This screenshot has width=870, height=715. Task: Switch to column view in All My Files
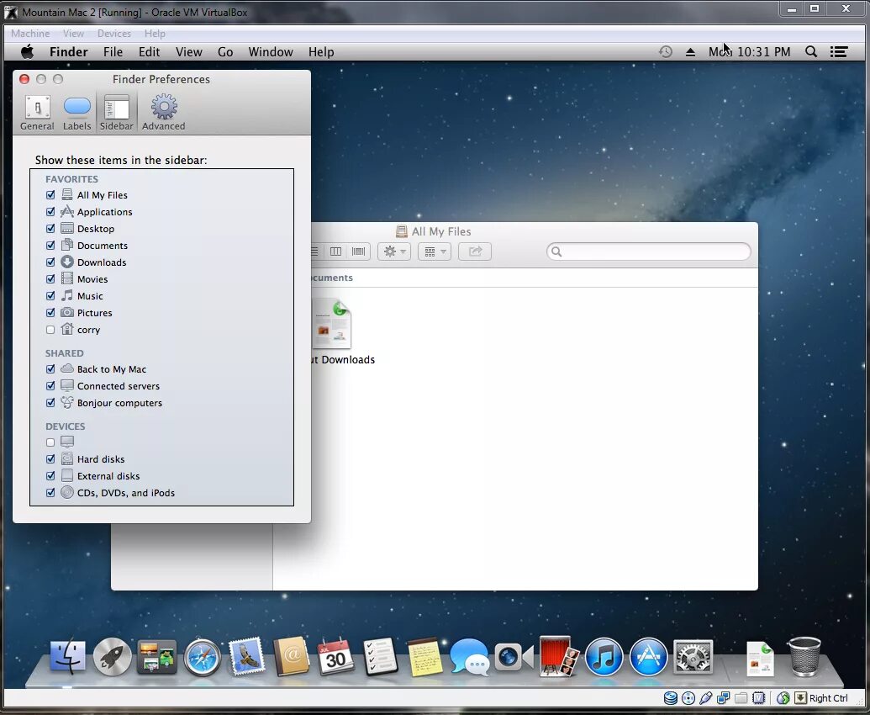tap(335, 252)
